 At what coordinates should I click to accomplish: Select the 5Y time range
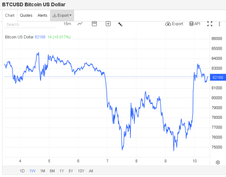point(71,171)
